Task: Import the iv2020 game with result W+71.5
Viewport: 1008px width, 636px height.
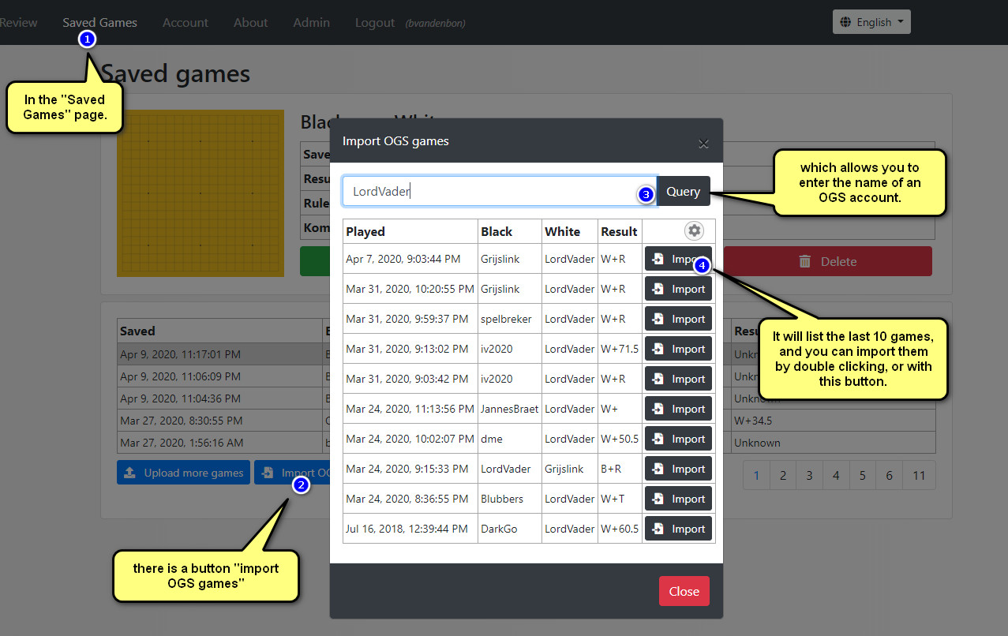Action: [x=678, y=349]
